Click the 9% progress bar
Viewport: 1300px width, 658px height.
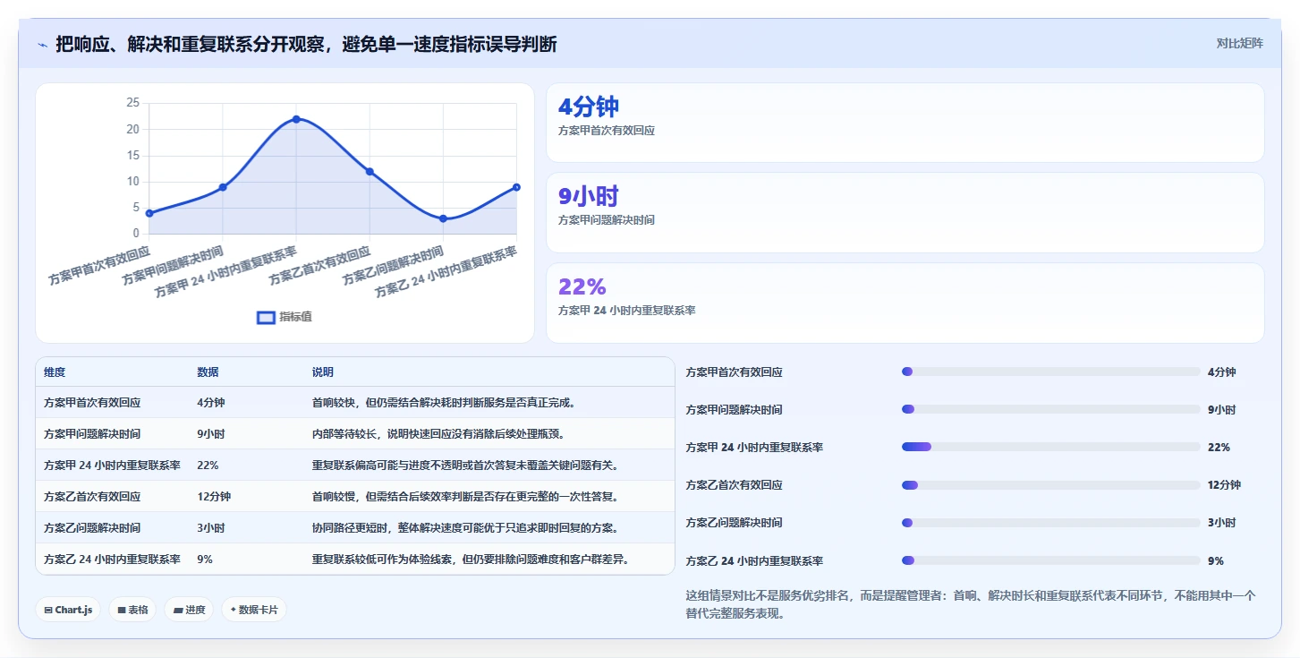point(1050,560)
